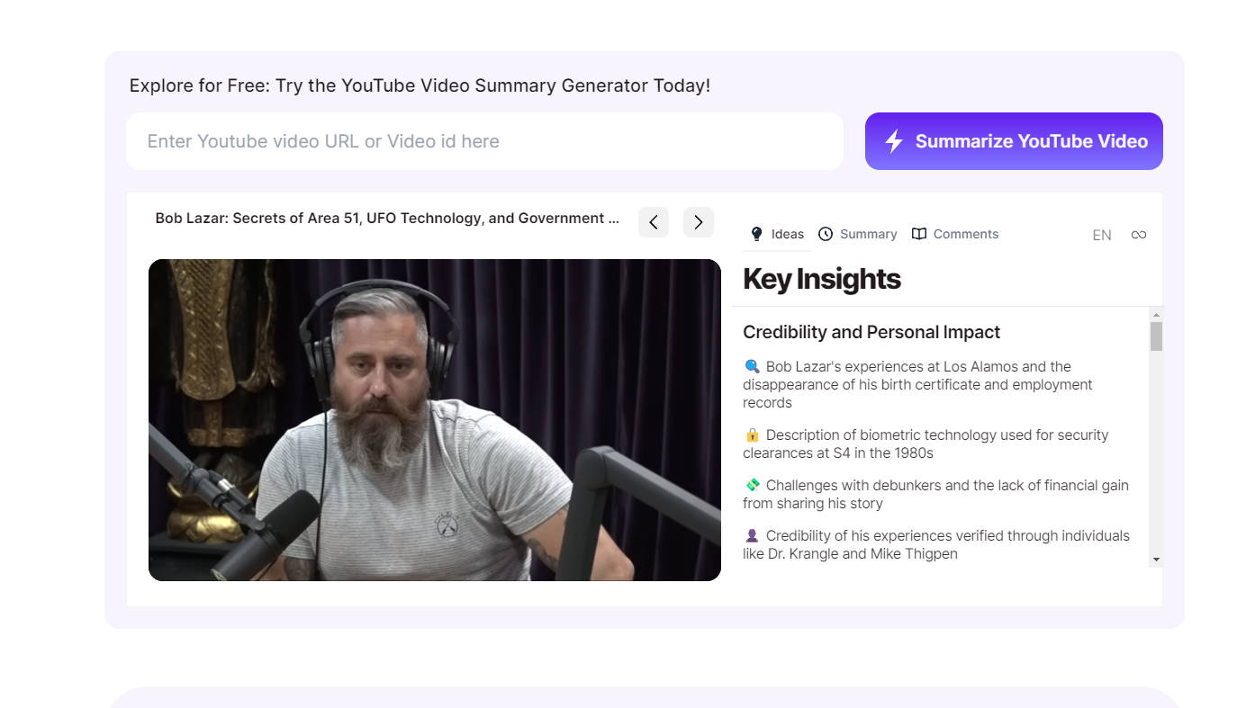Click the Bob Lazar video thumbnail
This screenshot has height=708, width=1255.
(x=435, y=419)
